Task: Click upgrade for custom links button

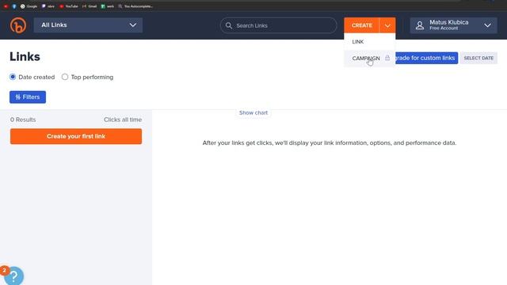Action: (426, 58)
